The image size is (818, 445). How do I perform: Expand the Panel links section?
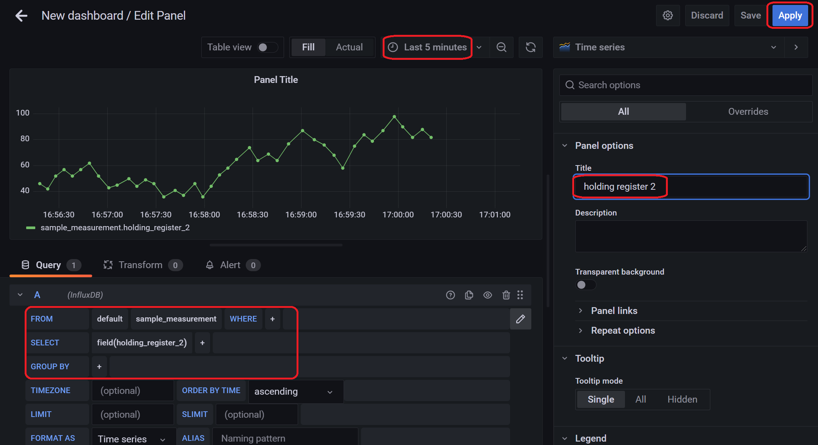click(614, 311)
